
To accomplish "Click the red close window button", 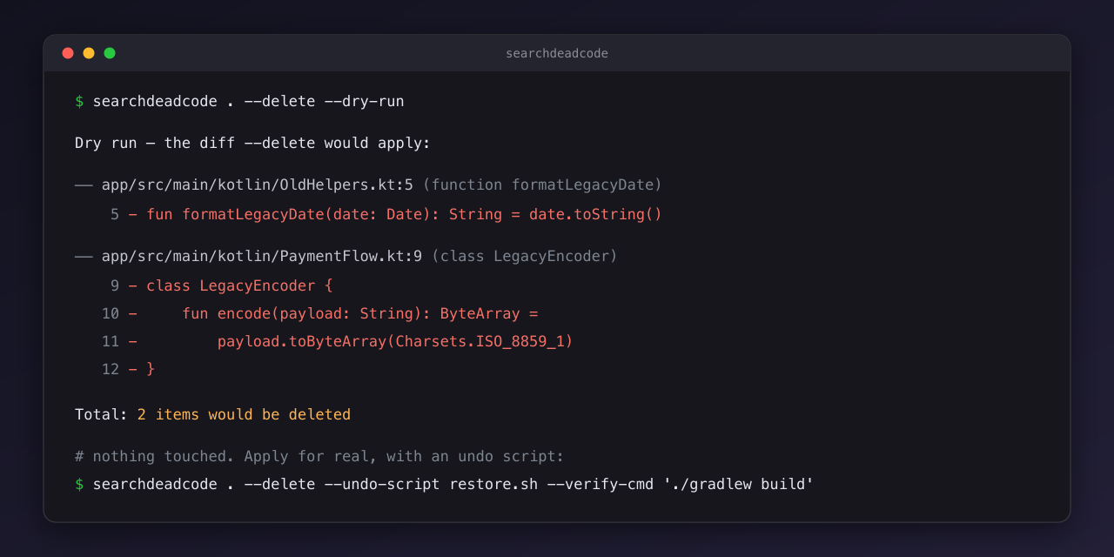I will [x=68, y=53].
